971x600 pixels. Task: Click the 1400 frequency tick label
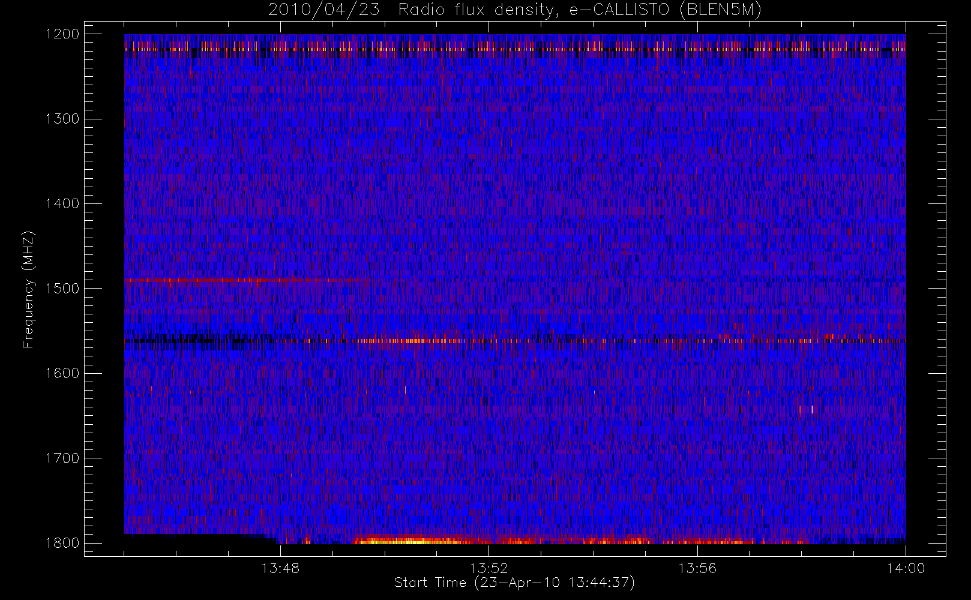pos(62,203)
